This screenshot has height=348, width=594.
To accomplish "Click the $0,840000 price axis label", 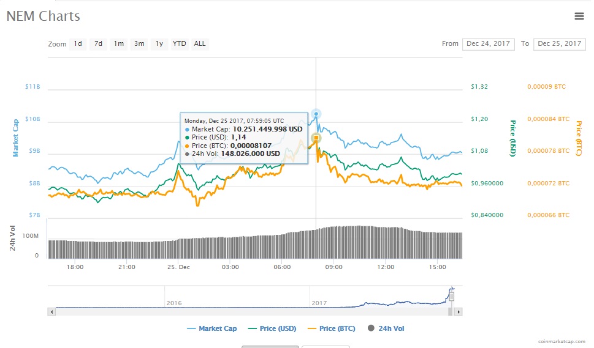I will [x=487, y=215].
